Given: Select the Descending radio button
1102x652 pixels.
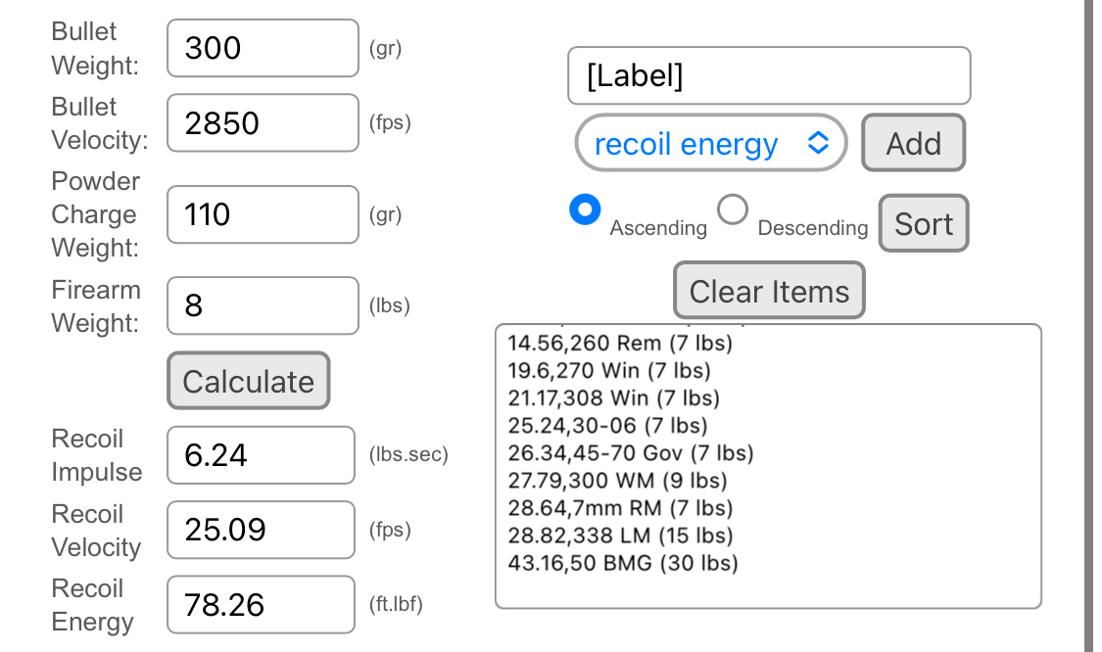Looking at the screenshot, I should tap(733, 210).
